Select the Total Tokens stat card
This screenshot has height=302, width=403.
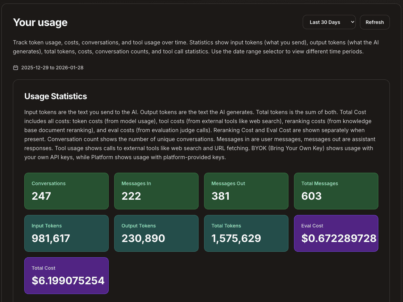point(246,233)
